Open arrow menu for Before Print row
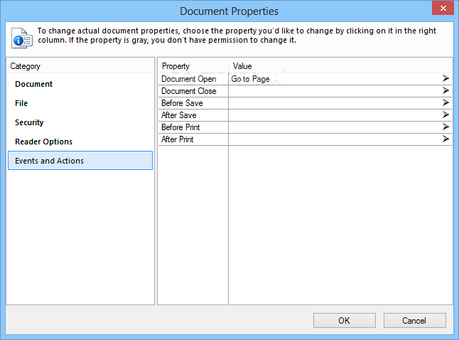459x340 pixels. pos(445,127)
